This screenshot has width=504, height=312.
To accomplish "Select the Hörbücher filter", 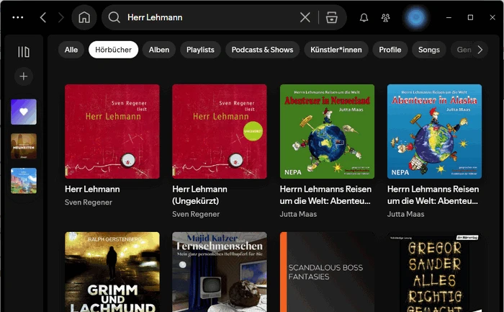I will [x=114, y=50].
